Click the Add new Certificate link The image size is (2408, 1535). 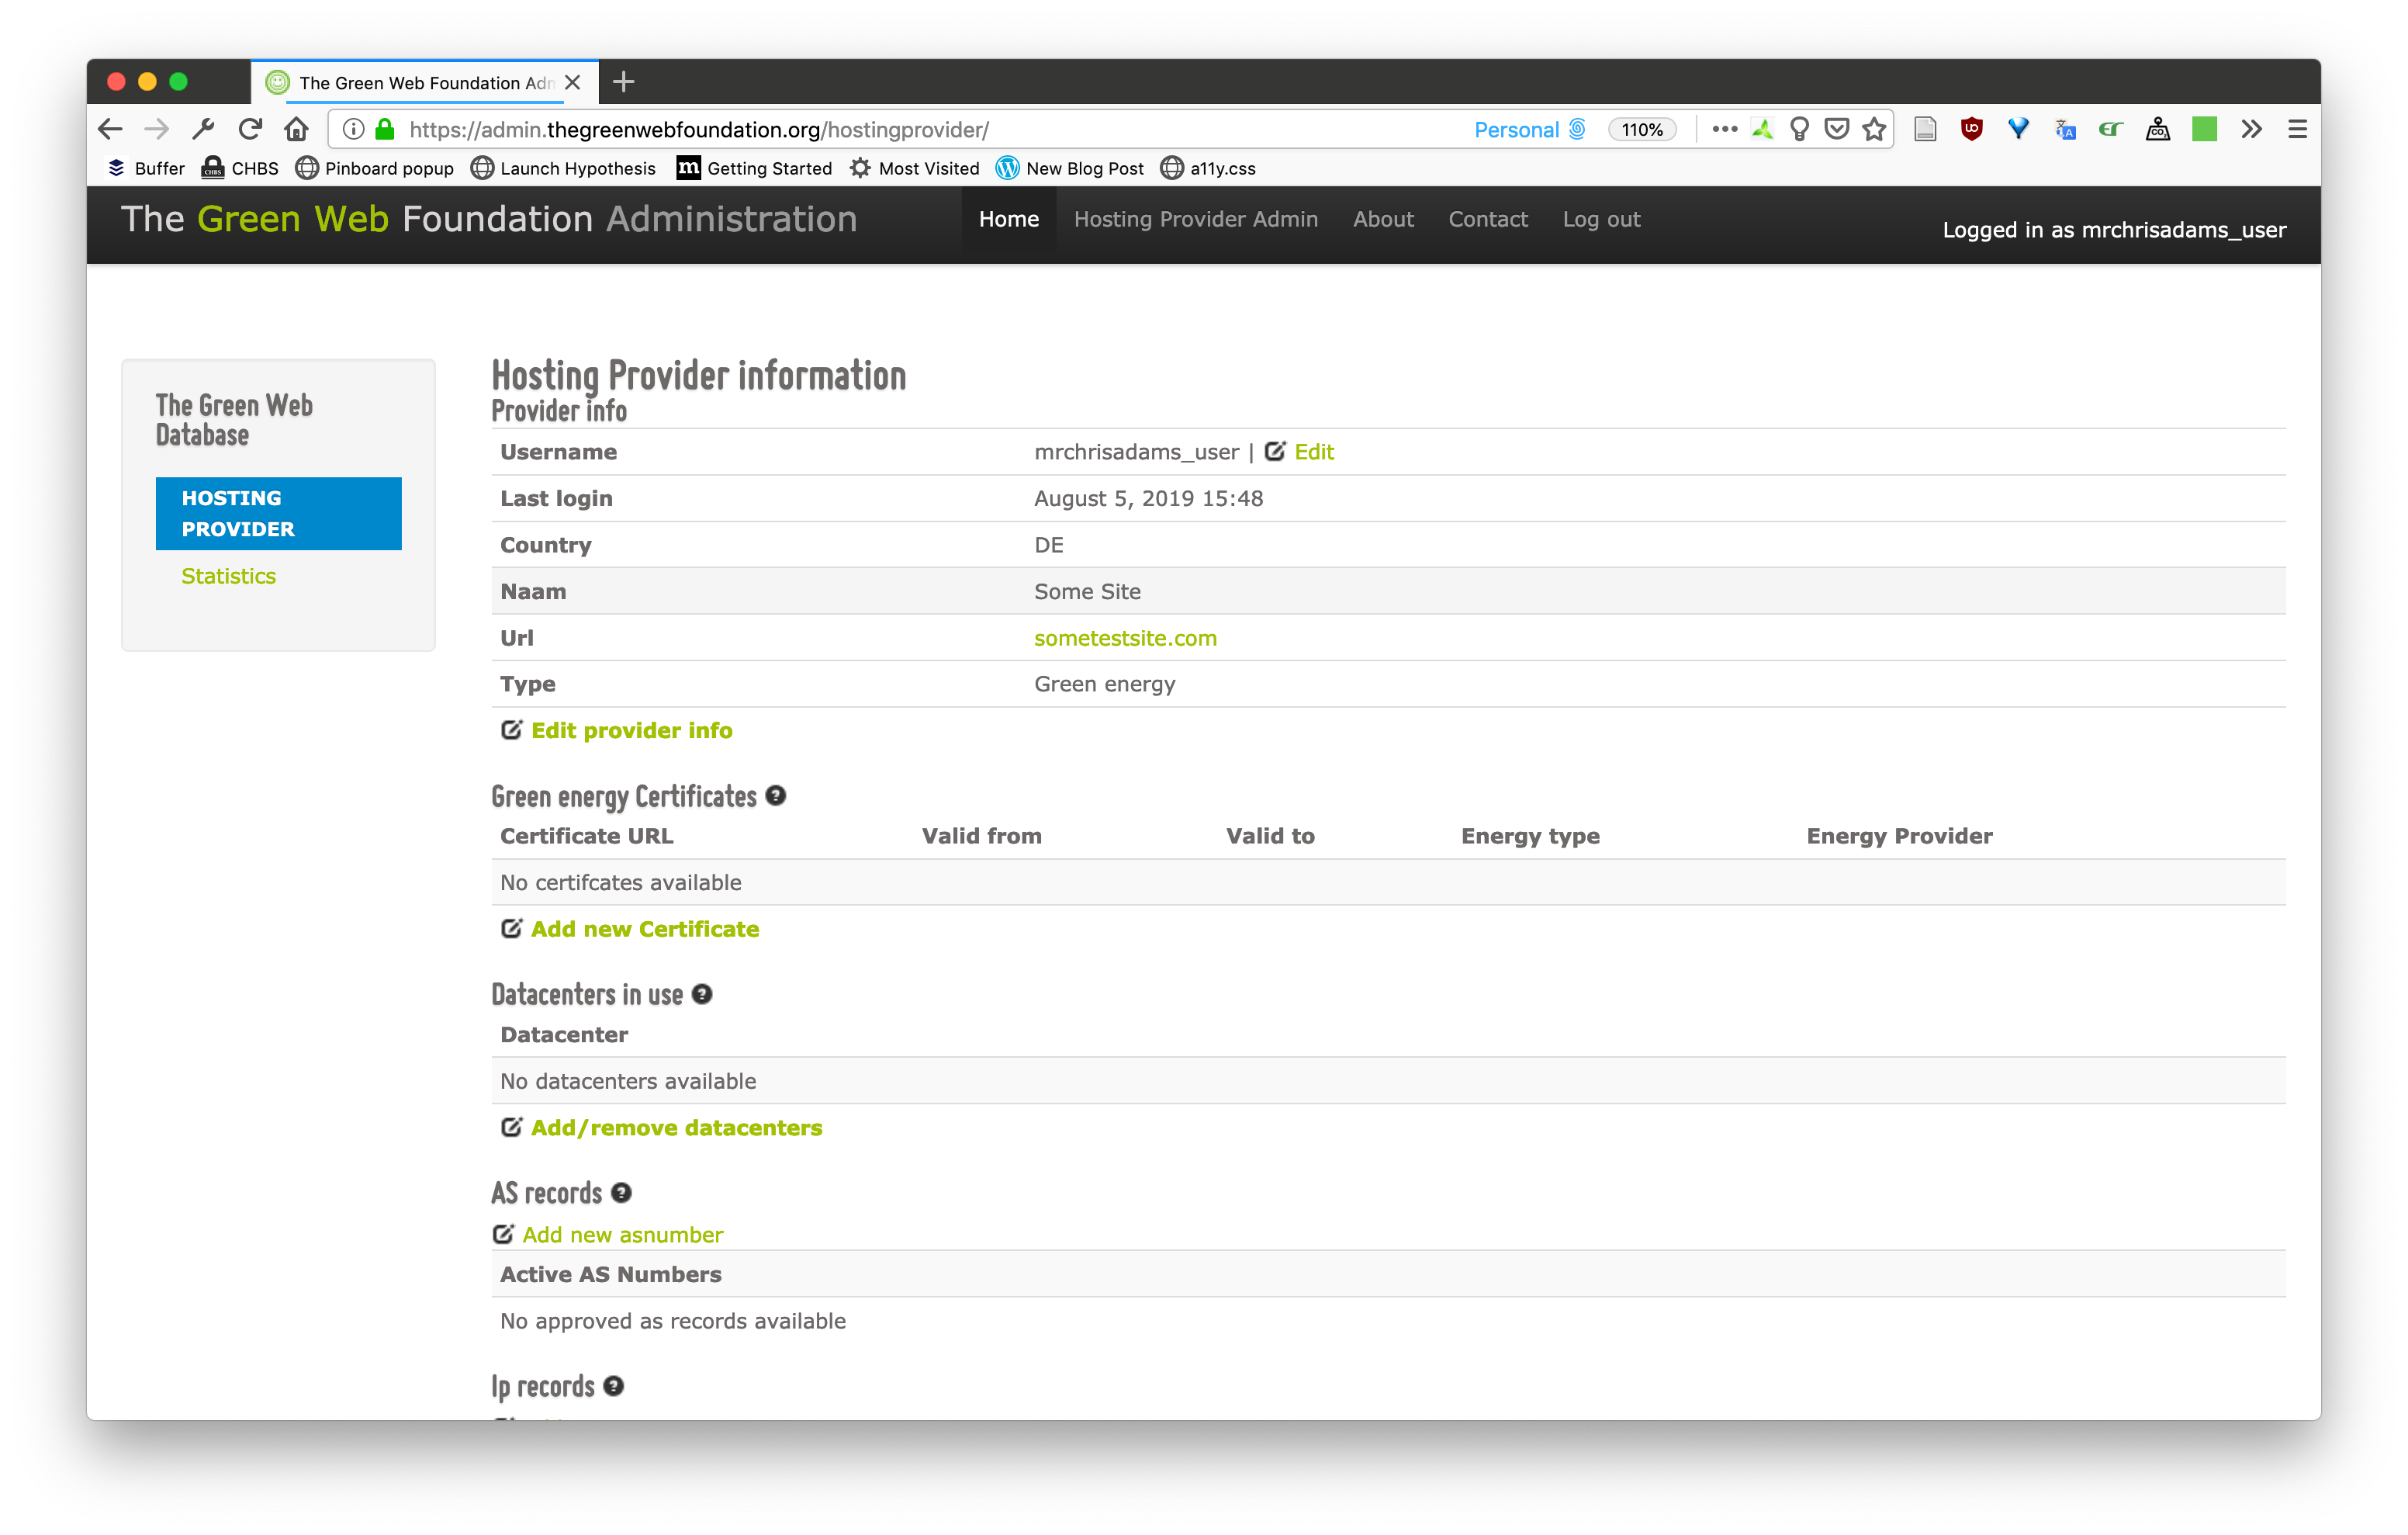pos(645,929)
